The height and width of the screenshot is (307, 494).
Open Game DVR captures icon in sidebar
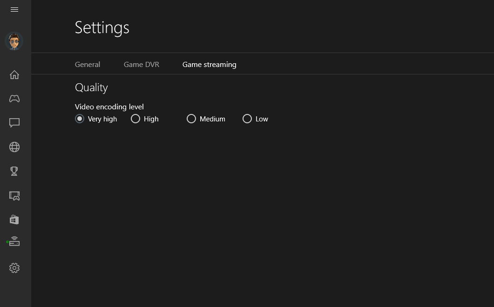click(x=14, y=195)
